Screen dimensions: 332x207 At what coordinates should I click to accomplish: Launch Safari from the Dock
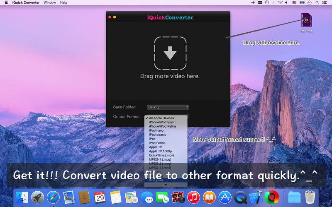[53, 197]
